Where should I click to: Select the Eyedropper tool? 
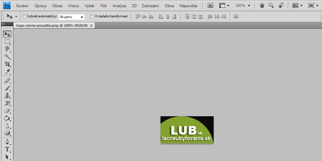click(7, 72)
